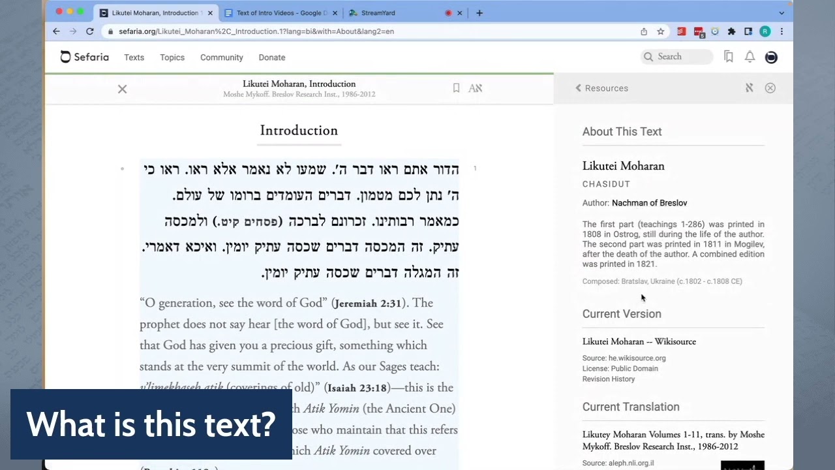Open Sefaria user profile icon

[x=771, y=57]
